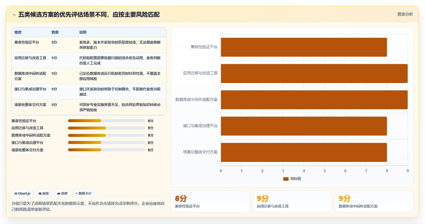Click the 接口与集成治理平台 progress bar

[107, 142]
